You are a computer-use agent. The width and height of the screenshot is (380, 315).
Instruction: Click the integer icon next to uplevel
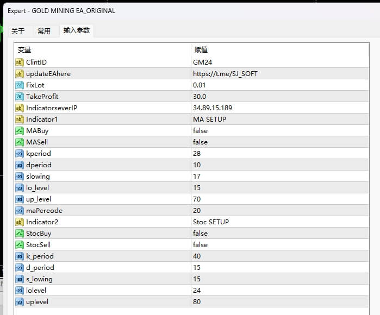20,301
